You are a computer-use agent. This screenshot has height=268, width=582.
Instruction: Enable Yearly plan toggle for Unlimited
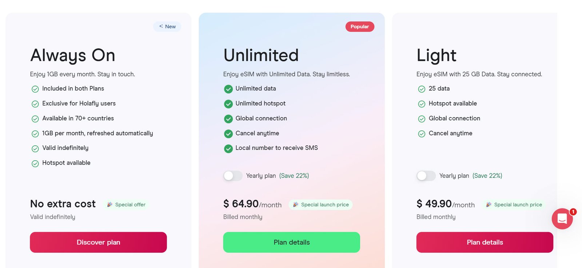[233, 176]
